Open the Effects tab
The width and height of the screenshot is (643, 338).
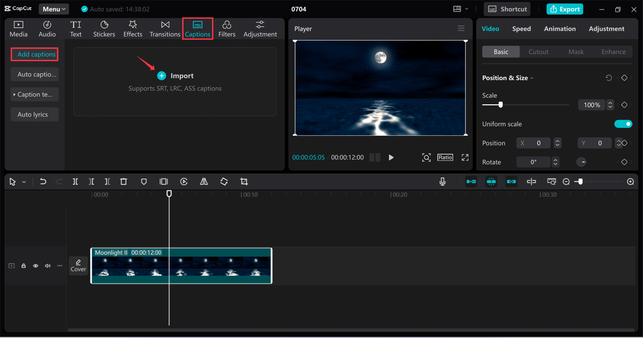pos(133,29)
